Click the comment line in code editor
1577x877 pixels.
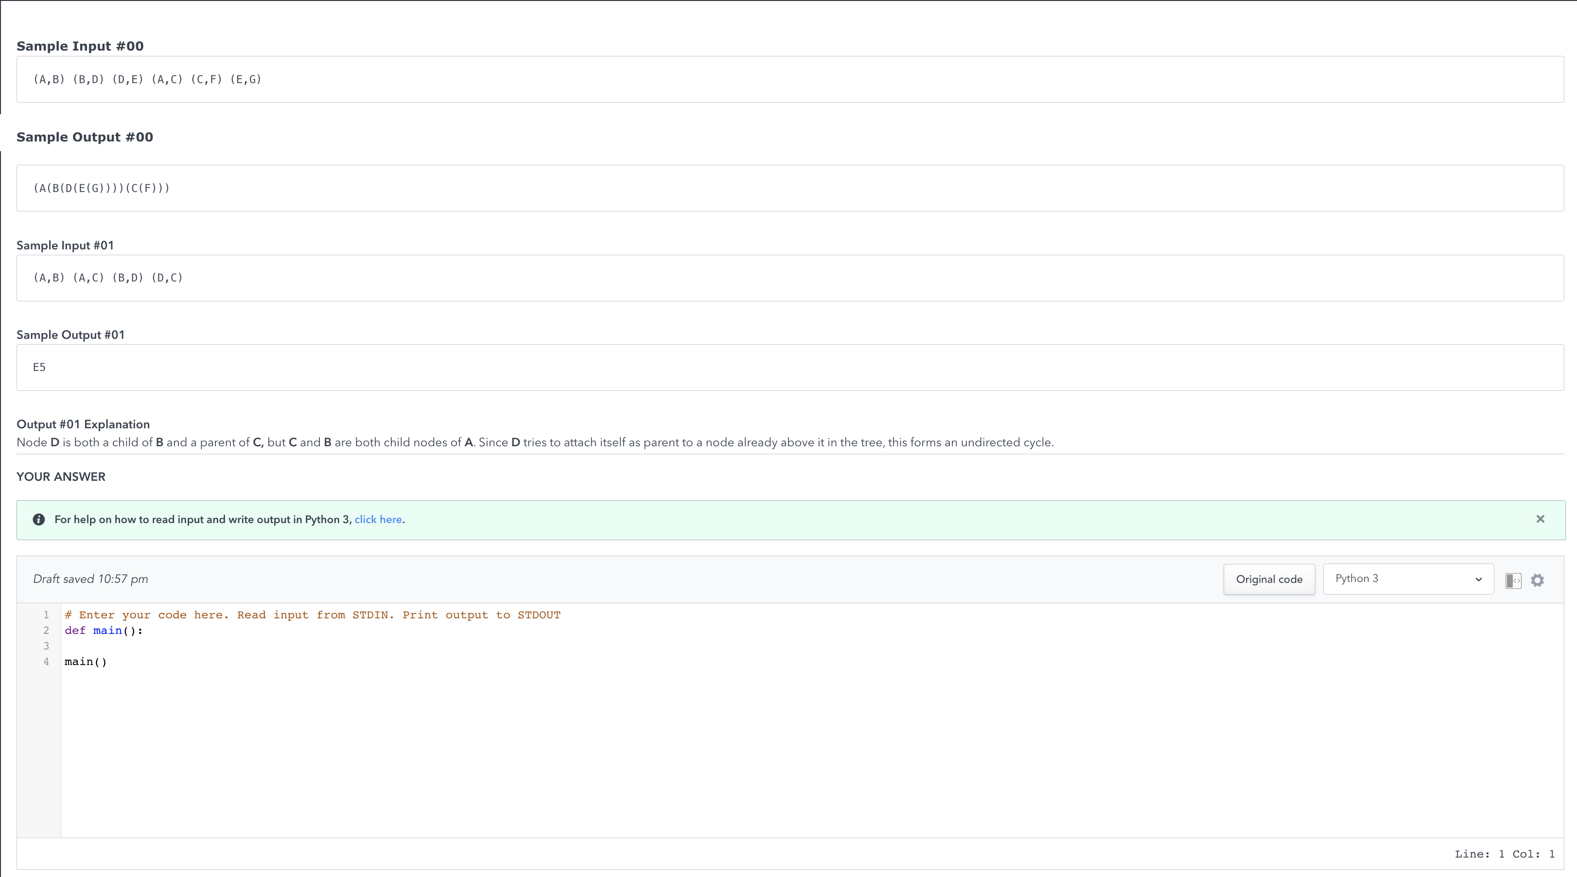[x=312, y=614]
